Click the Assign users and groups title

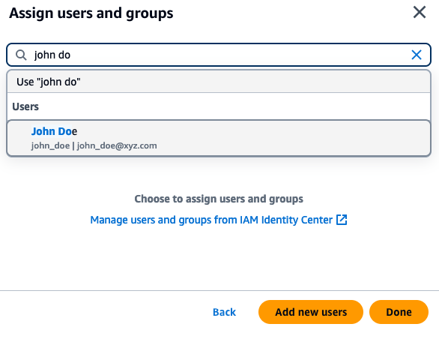click(x=91, y=13)
